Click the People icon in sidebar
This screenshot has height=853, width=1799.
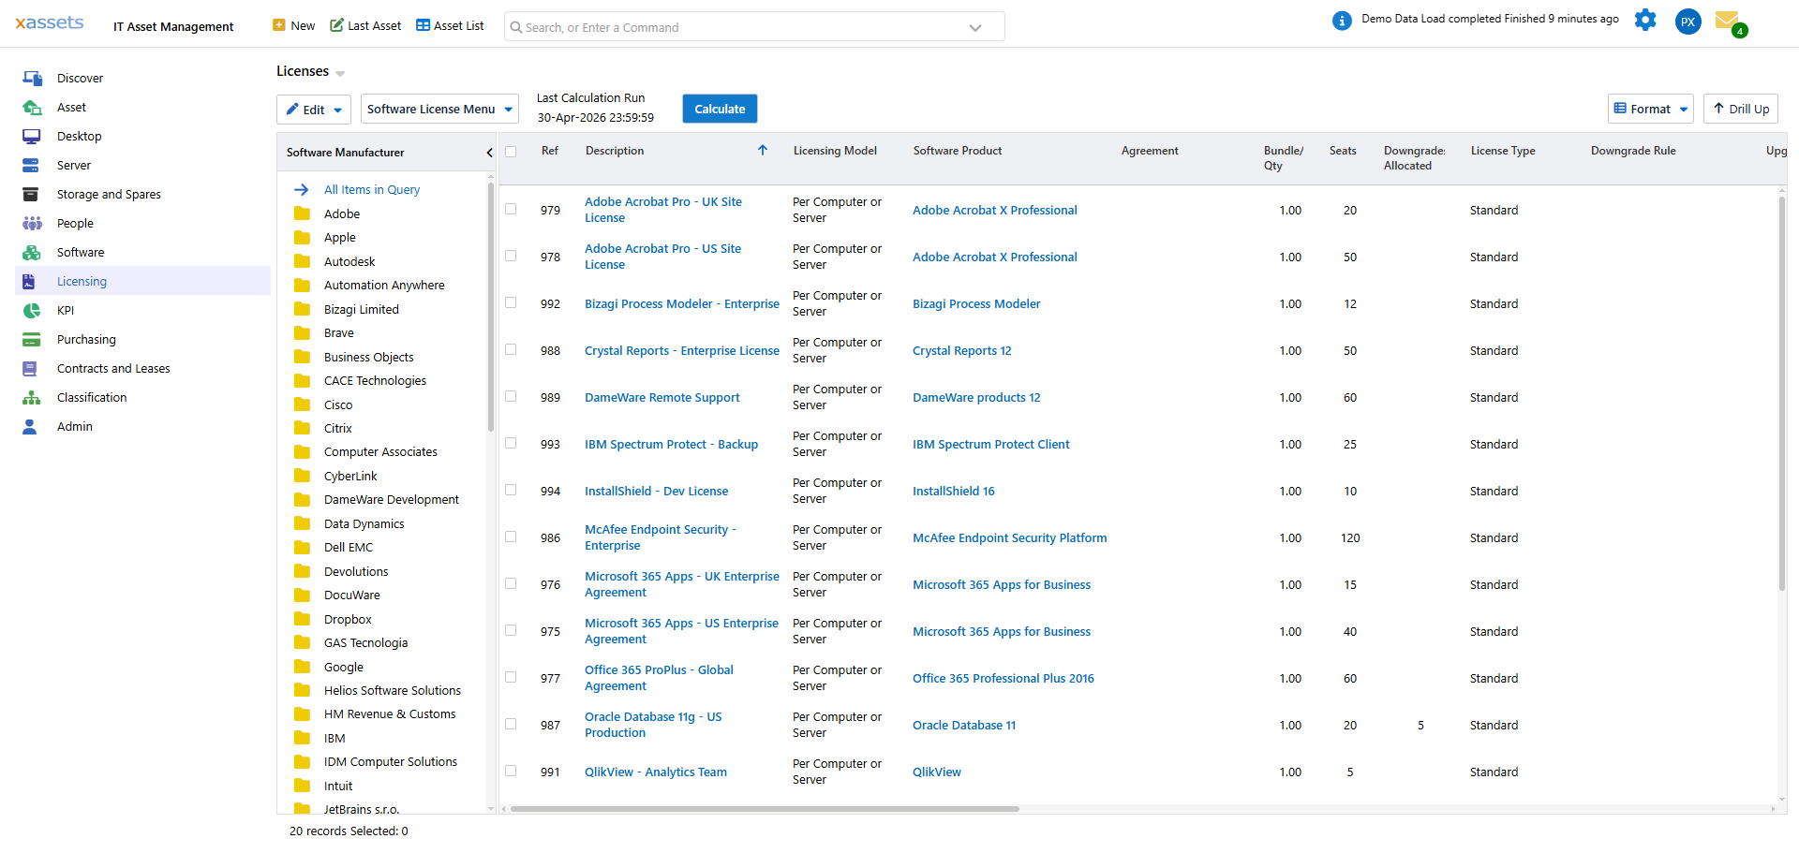[x=32, y=223]
